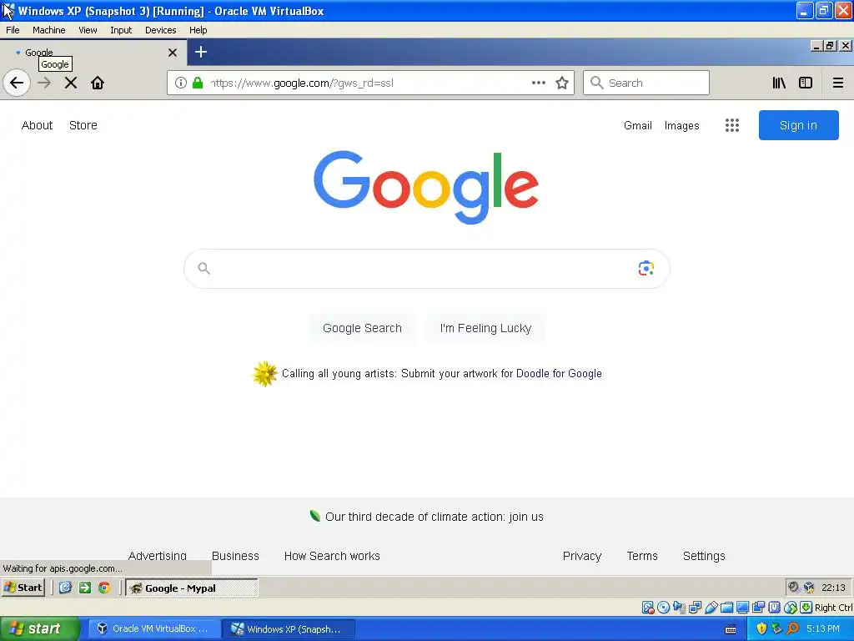Click the VirtualBox shared folders icon

tap(726, 608)
